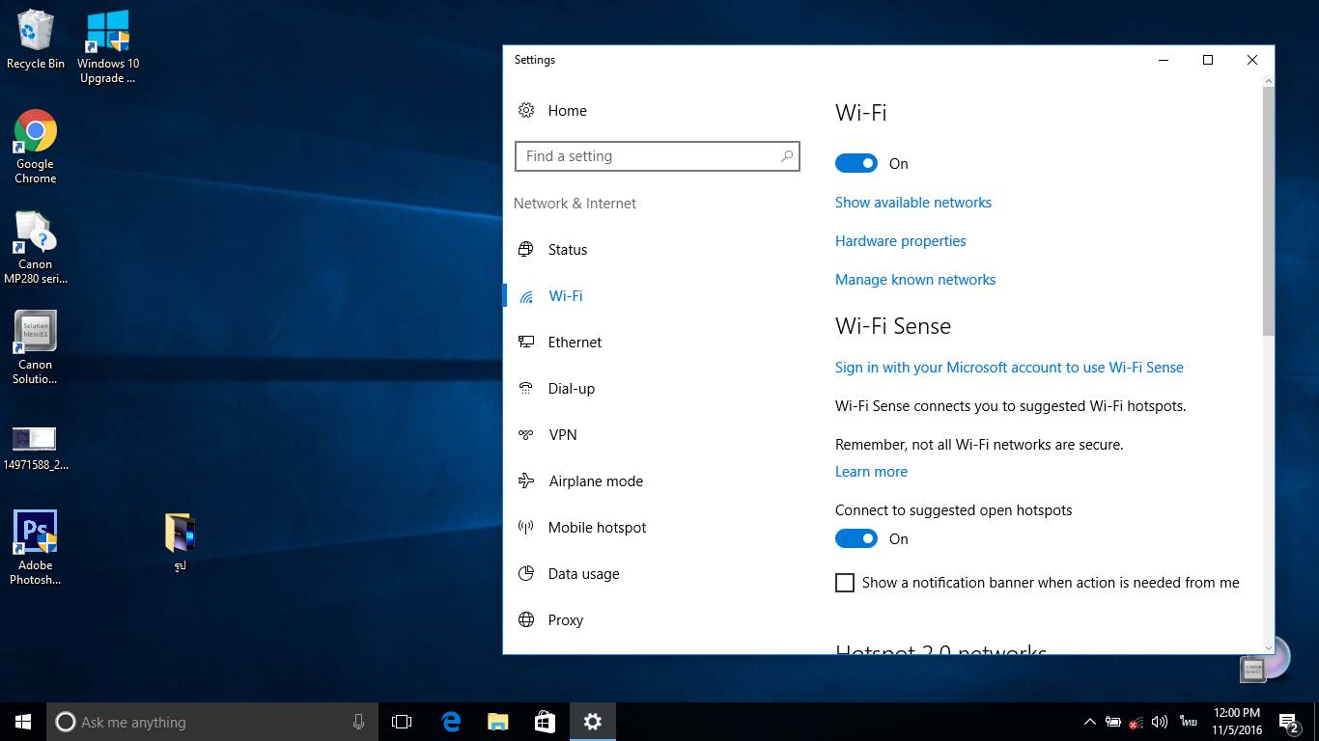Click the VPN icon in sidebar
This screenshot has width=1319, height=741.
[x=526, y=434]
